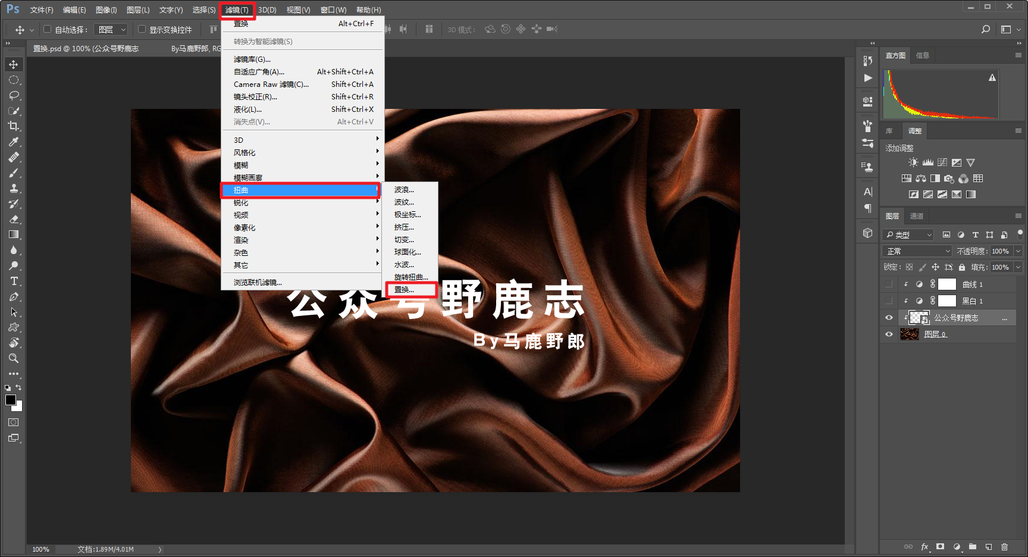Select the Lasso tool
Screen dimensions: 1028x557
pos(14,95)
